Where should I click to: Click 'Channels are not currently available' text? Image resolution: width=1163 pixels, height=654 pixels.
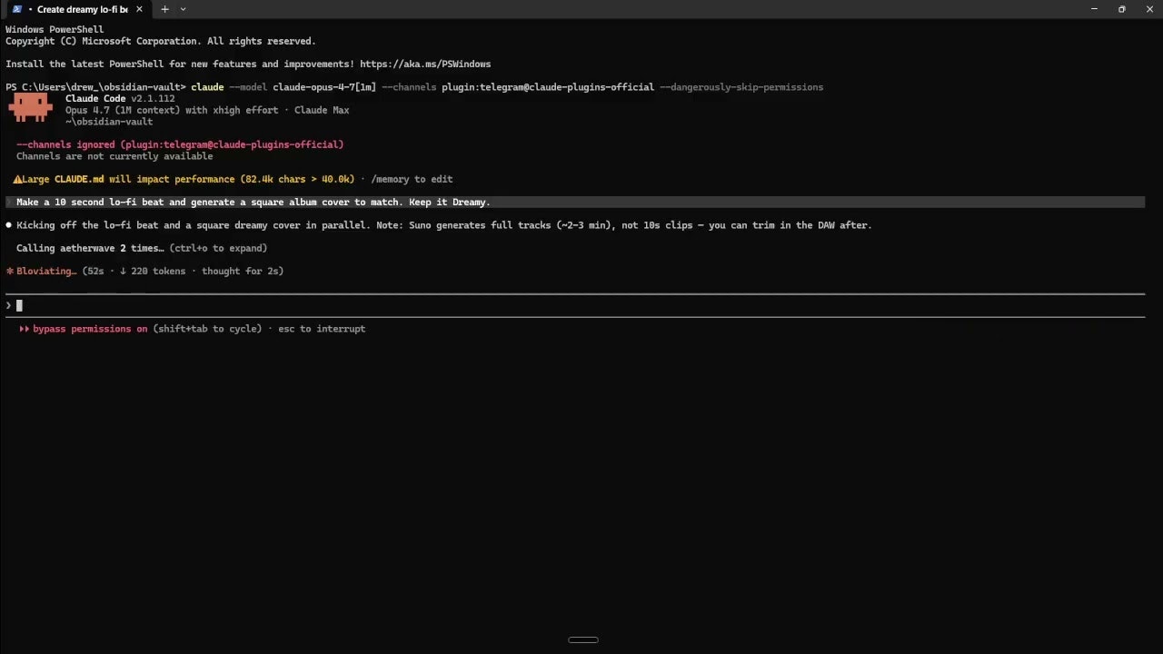pos(114,156)
